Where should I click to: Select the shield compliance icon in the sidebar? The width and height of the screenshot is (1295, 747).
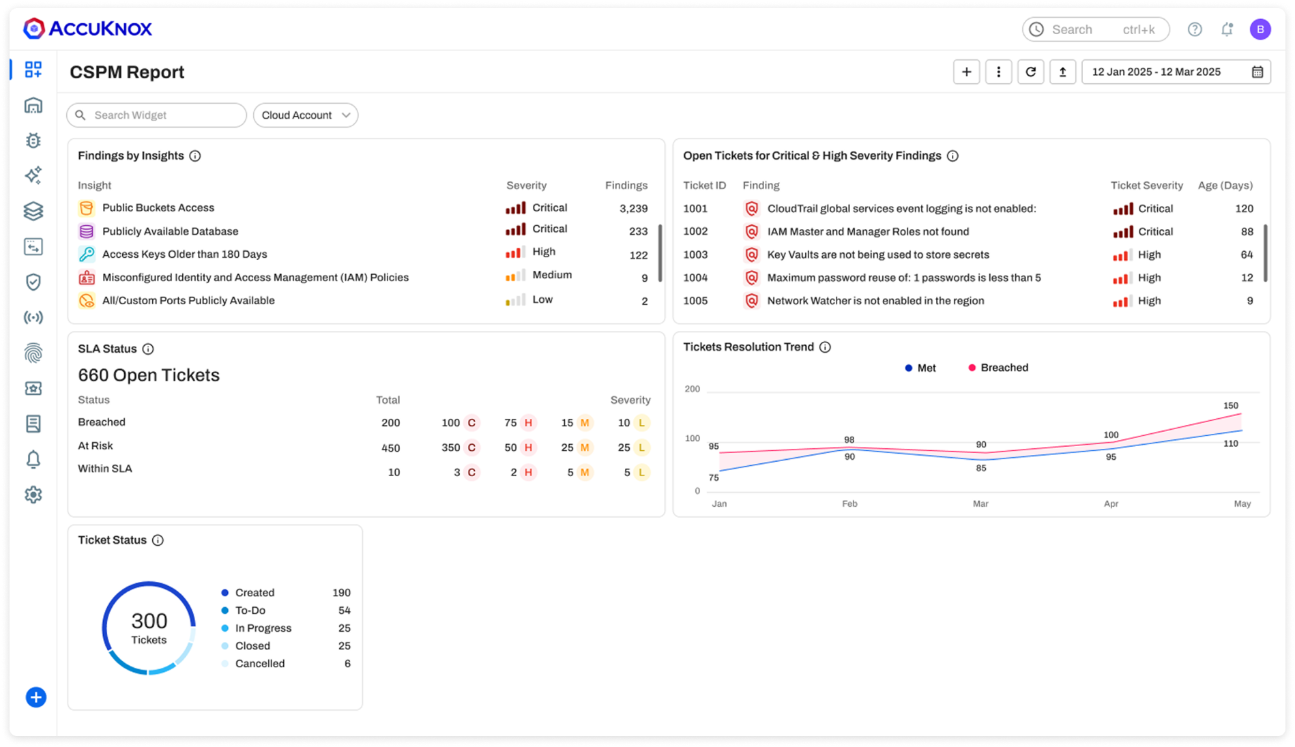33,282
